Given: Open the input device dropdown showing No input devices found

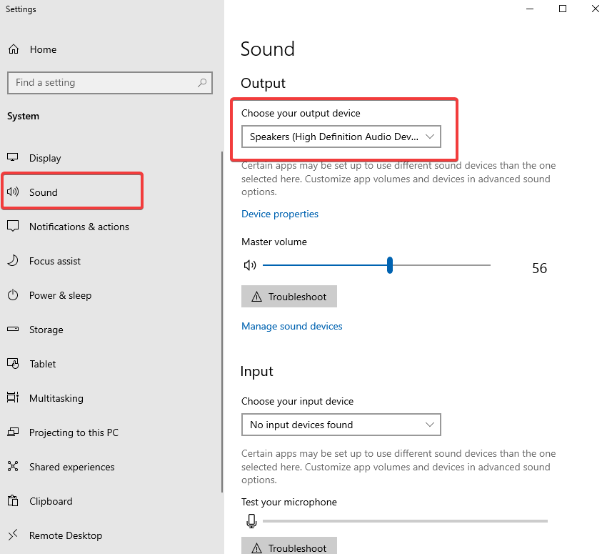Looking at the screenshot, I should coord(341,425).
